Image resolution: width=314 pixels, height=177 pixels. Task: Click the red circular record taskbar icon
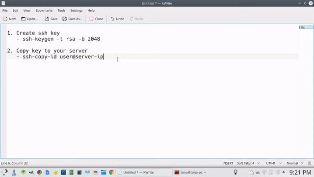[39, 172]
